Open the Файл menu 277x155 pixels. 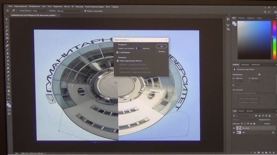(10, 6)
